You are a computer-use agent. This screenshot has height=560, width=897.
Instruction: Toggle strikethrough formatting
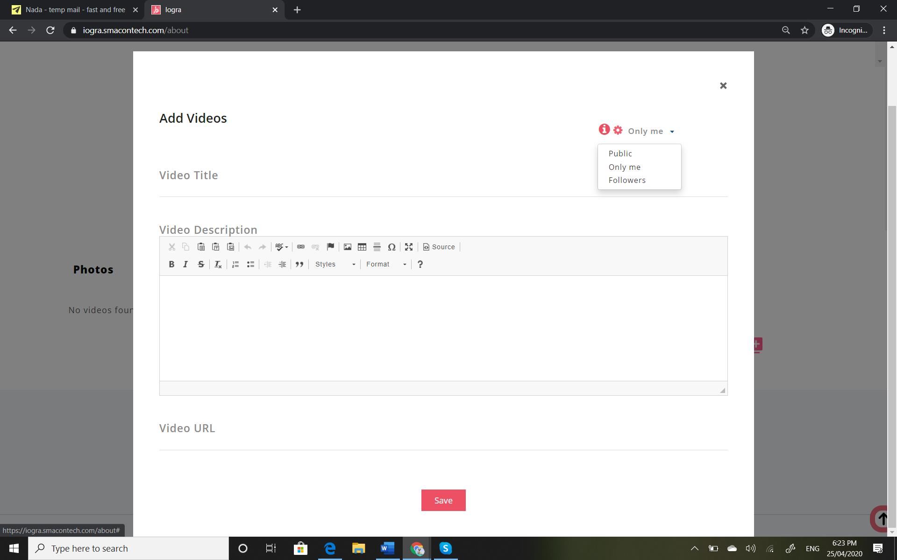pos(201,264)
